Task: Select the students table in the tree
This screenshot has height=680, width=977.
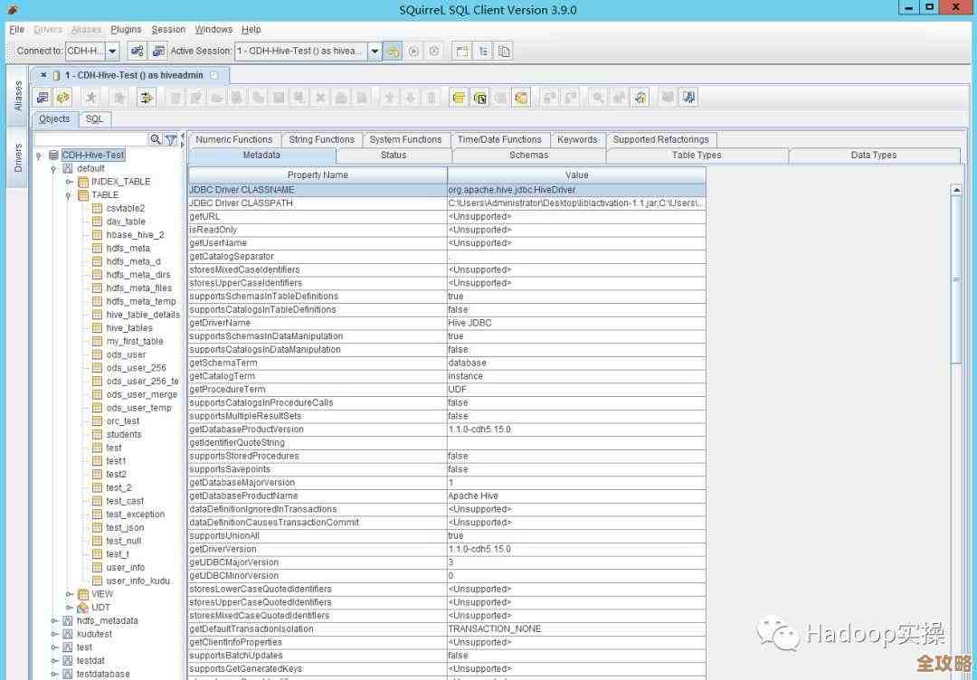Action: coord(123,434)
